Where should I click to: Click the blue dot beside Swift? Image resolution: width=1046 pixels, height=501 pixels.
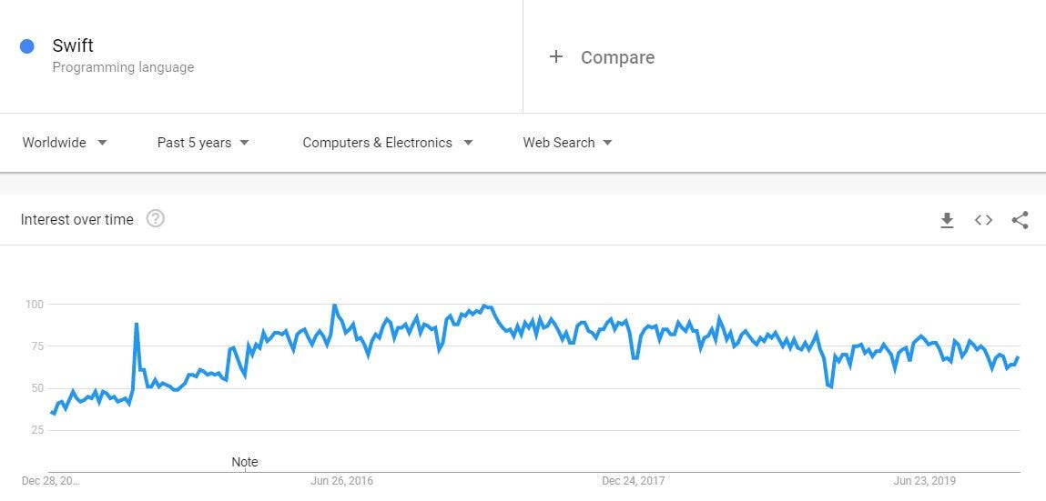(26, 46)
